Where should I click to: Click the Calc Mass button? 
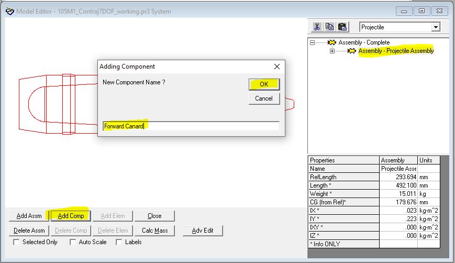click(x=154, y=231)
